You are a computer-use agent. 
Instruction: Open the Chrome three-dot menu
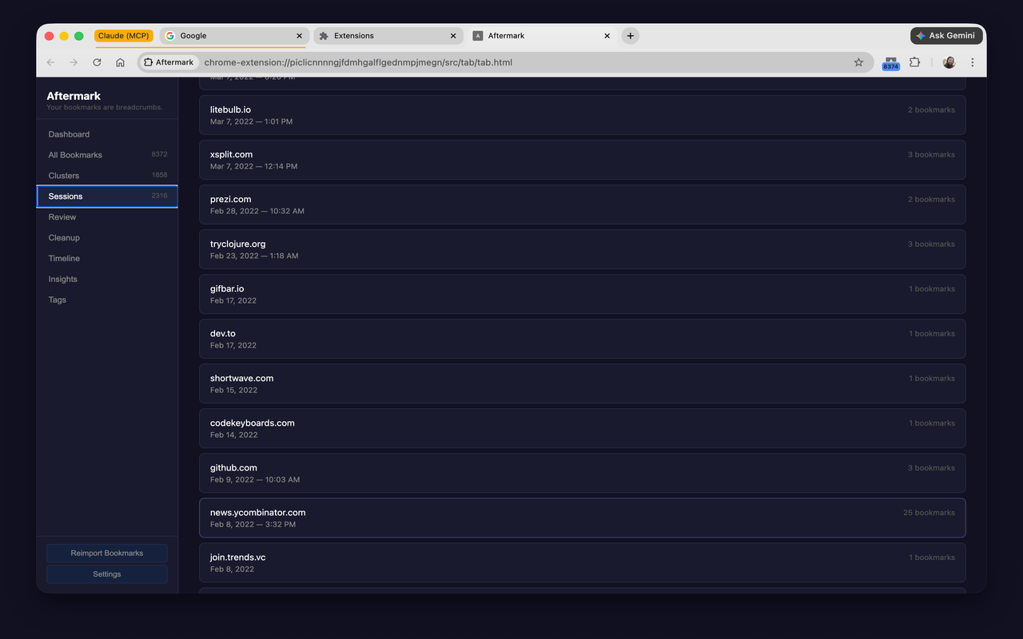tap(972, 62)
